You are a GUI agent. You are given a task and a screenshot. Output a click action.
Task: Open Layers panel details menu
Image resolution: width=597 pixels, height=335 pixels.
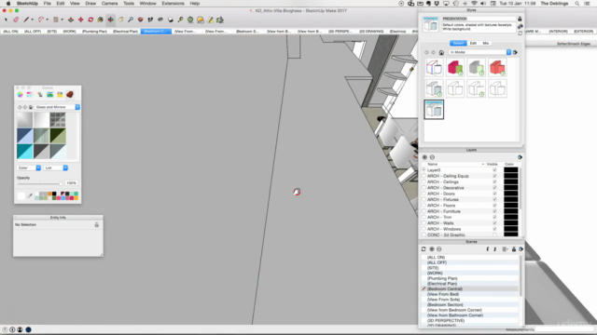point(521,157)
